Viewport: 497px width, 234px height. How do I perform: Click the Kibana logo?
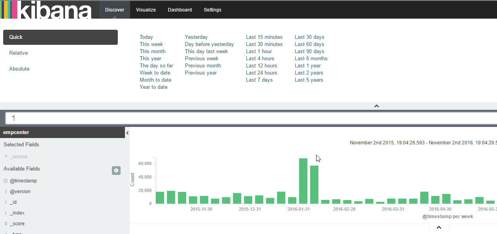[x=47, y=10]
